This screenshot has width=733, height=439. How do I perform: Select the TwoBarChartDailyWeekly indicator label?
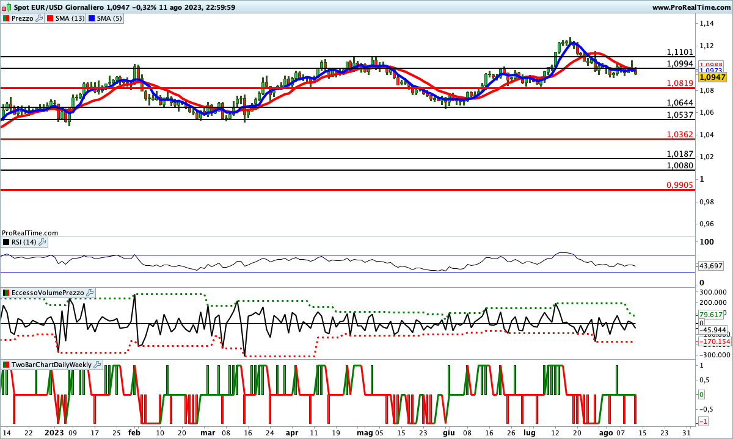point(52,365)
